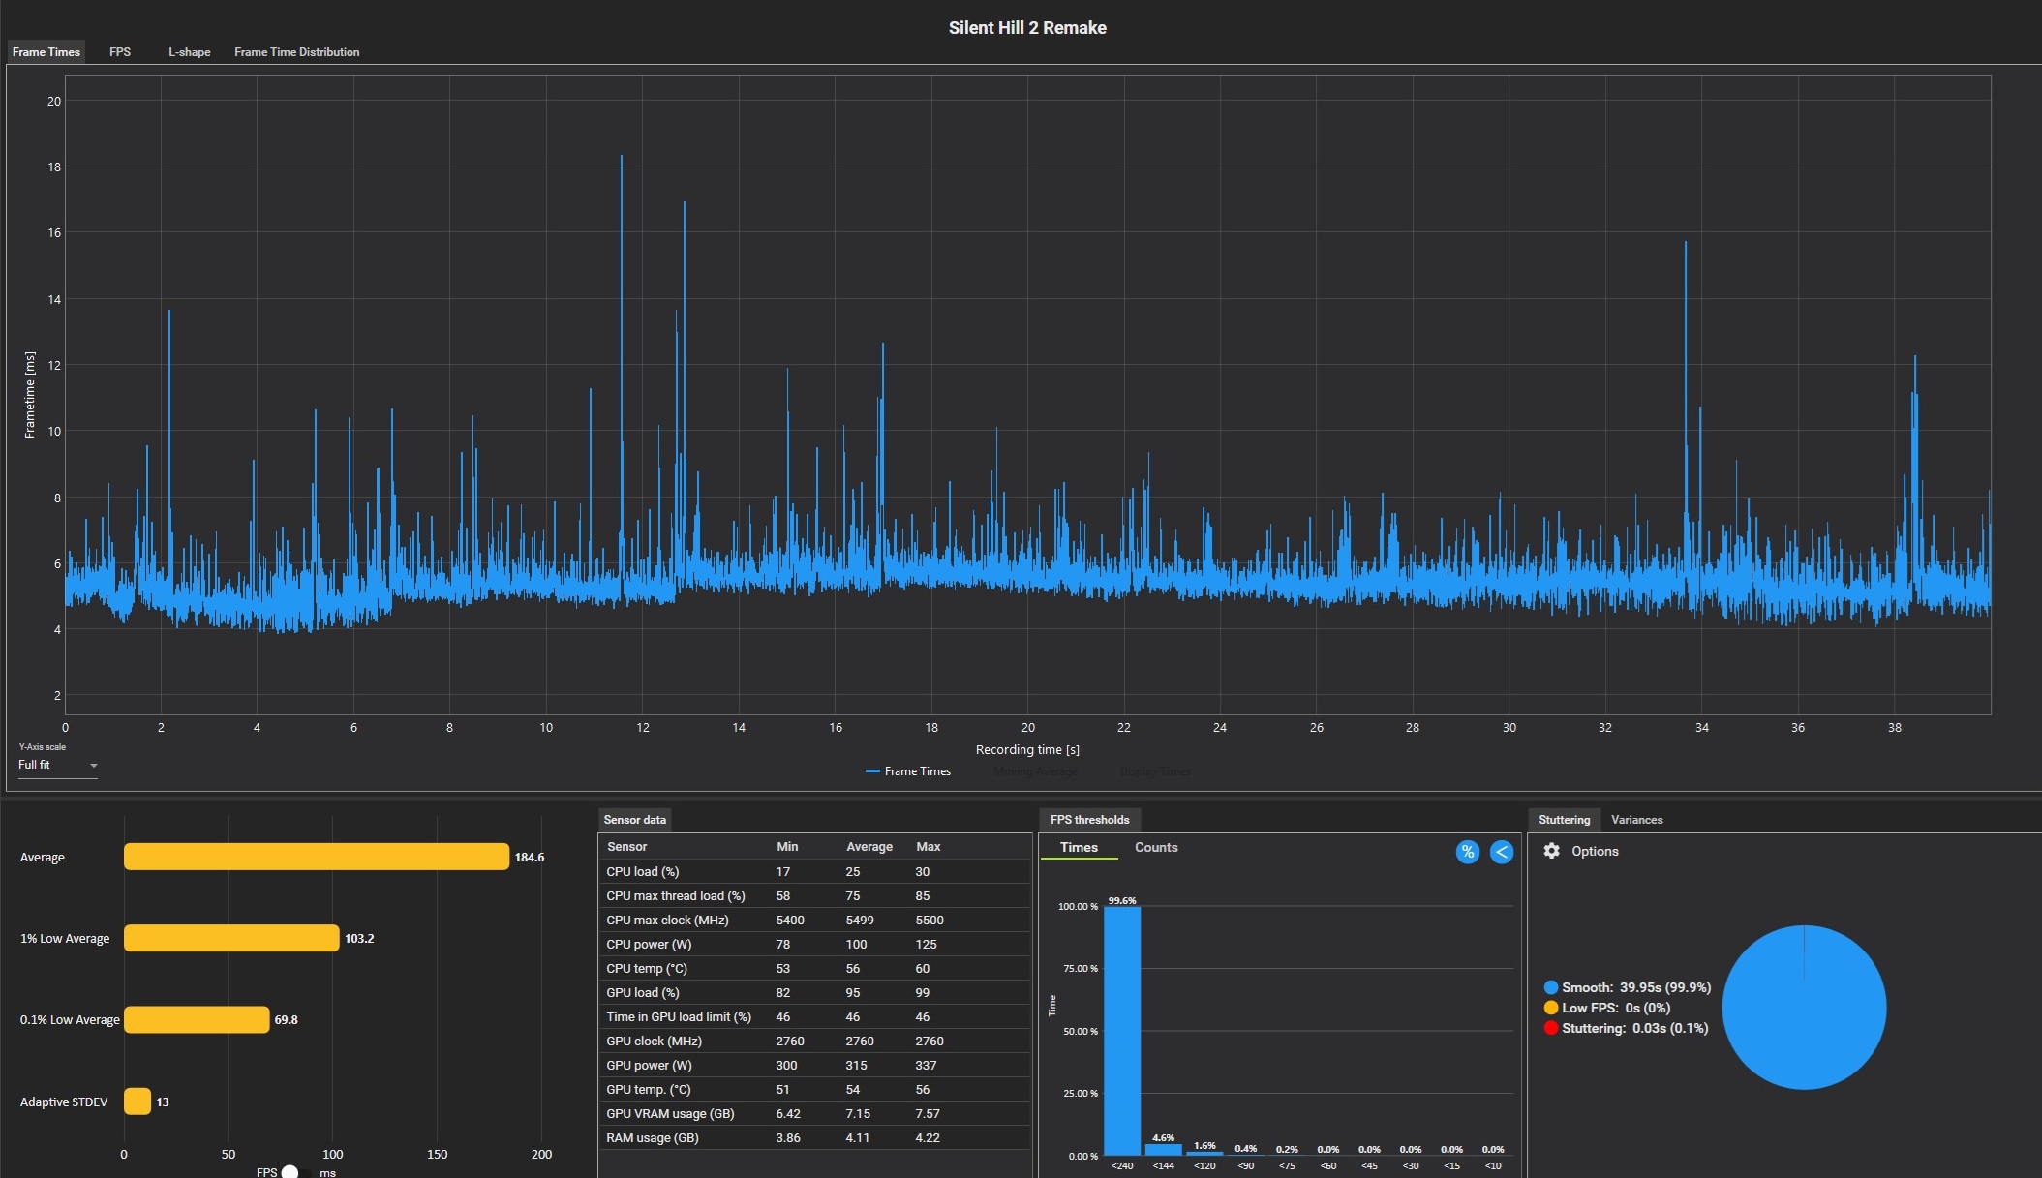The image size is (2042, 1178).
Task: Select the CPU max clock (MHz) row
Action: coord(814,920)
